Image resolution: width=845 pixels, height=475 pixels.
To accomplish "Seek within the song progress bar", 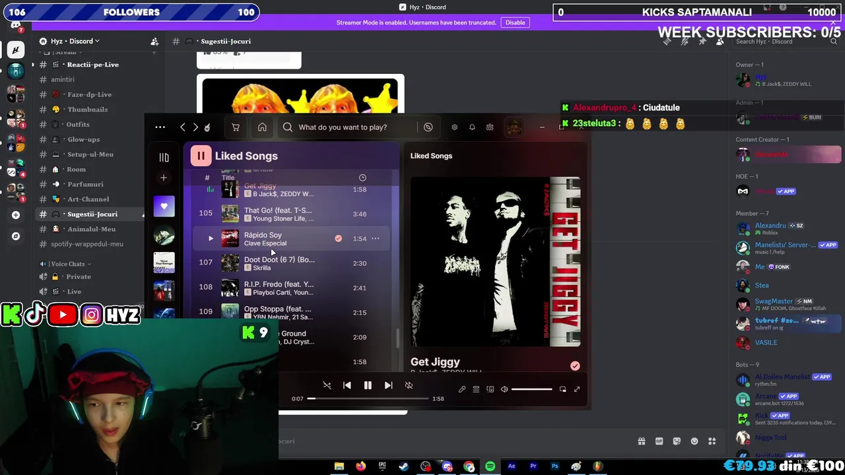I will coord(368,398).
